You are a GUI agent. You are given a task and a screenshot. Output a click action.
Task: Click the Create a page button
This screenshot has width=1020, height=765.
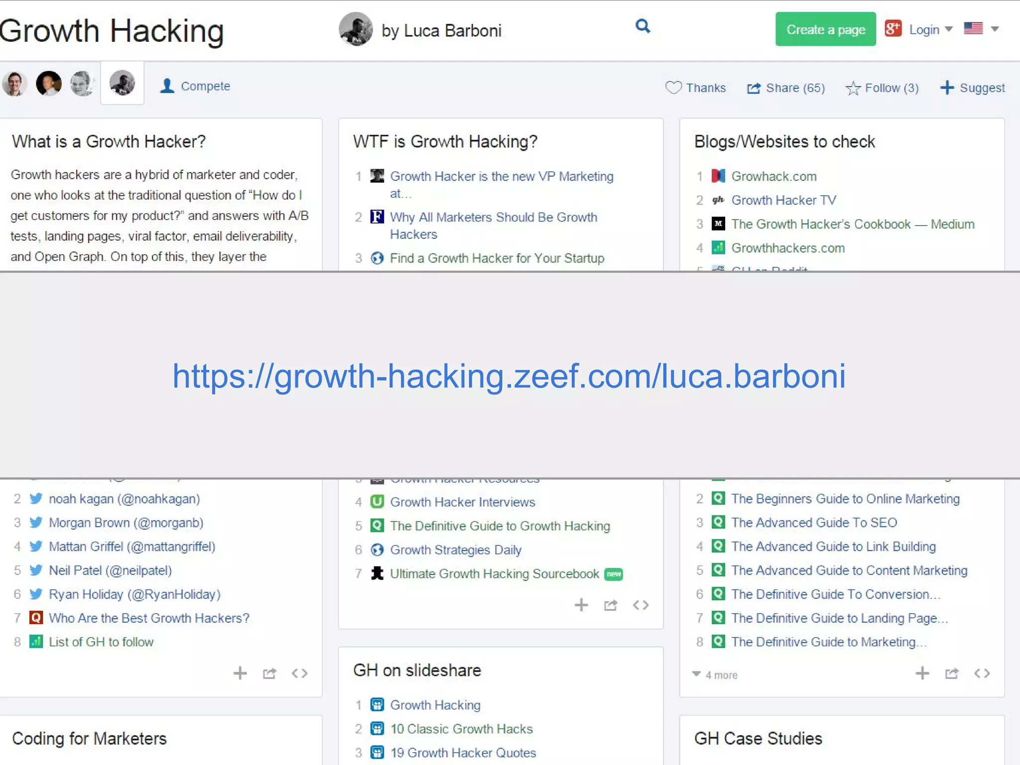[825, 29]
